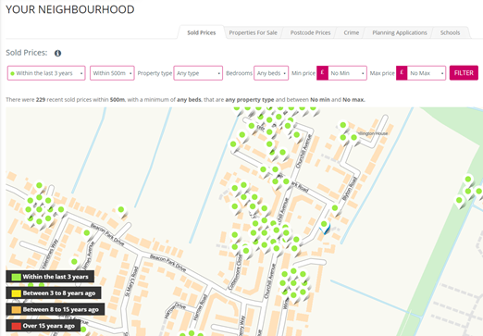Click the pound icon beside Min price
The image size is (483, 336).
[x=322, y=73]
